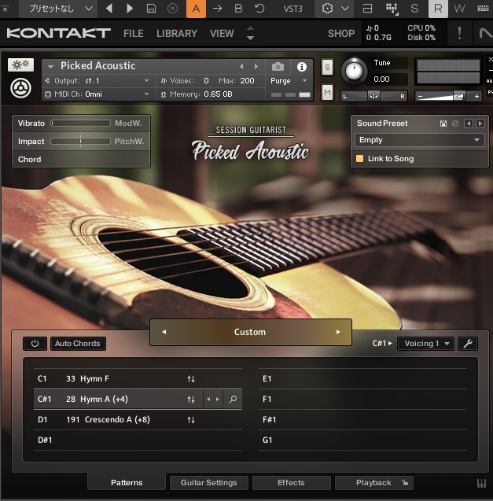Image resolution: width=493 pixels, height=501 pixels.
Task: Open the Kontakt FILE menu
Action: (133, 33)
